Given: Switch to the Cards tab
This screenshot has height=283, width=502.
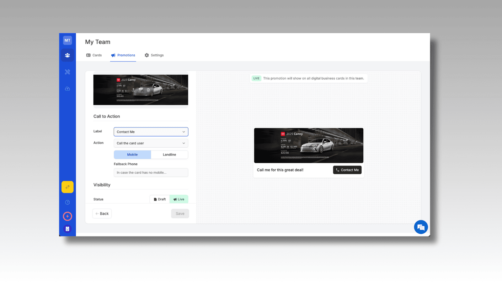Looking at the screenshot, I should [x=94, y=55].
